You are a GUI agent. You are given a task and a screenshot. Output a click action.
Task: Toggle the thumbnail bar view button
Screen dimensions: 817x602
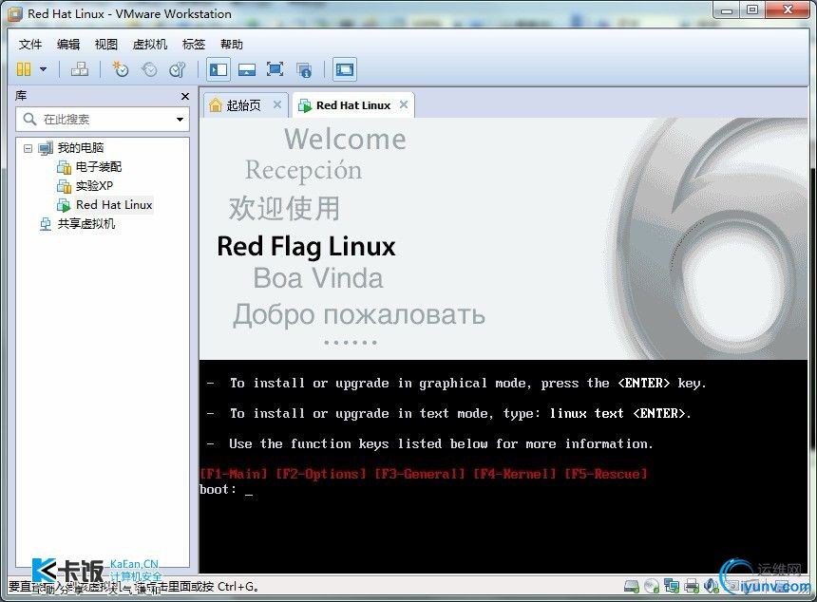(x=246, y=69)
